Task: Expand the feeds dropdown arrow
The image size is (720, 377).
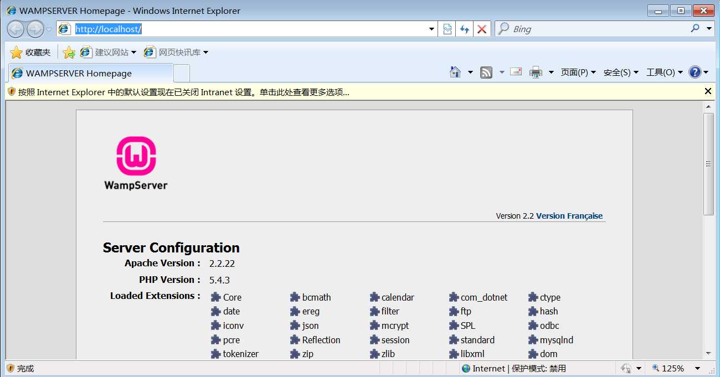Action: point(502,72)
